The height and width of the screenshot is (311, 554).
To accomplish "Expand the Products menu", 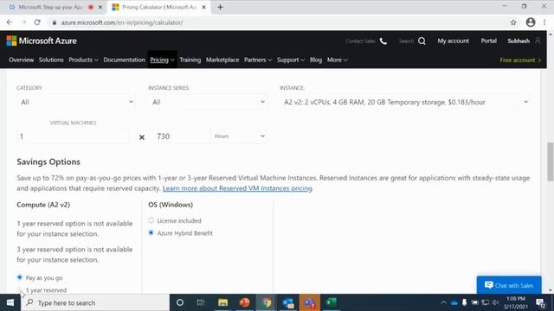I will click(83, 60).
